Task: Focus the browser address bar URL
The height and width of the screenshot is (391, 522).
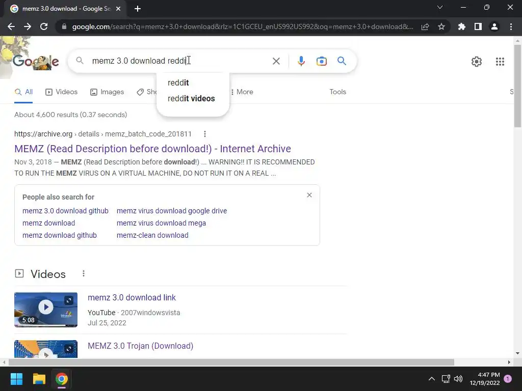Action: point(242,26)
